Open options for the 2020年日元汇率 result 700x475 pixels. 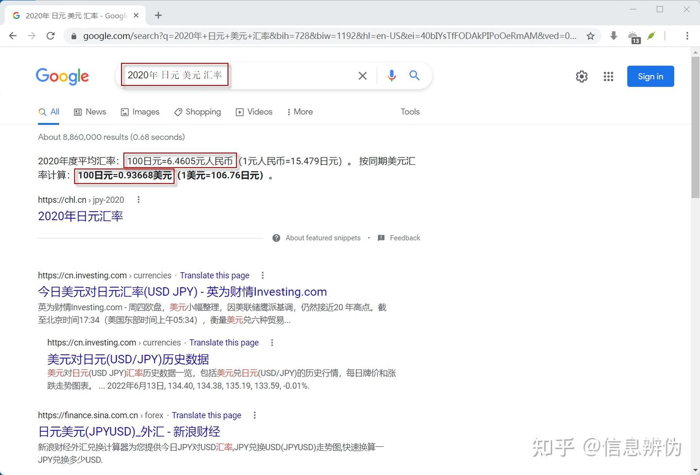click(138, 199)
